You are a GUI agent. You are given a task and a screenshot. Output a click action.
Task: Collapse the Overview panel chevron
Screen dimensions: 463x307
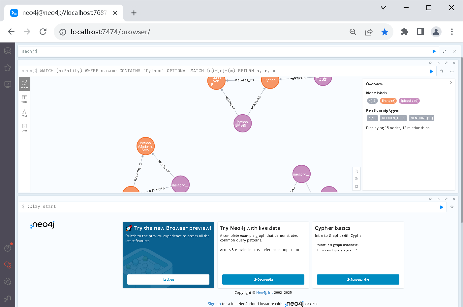pos(451,83)
